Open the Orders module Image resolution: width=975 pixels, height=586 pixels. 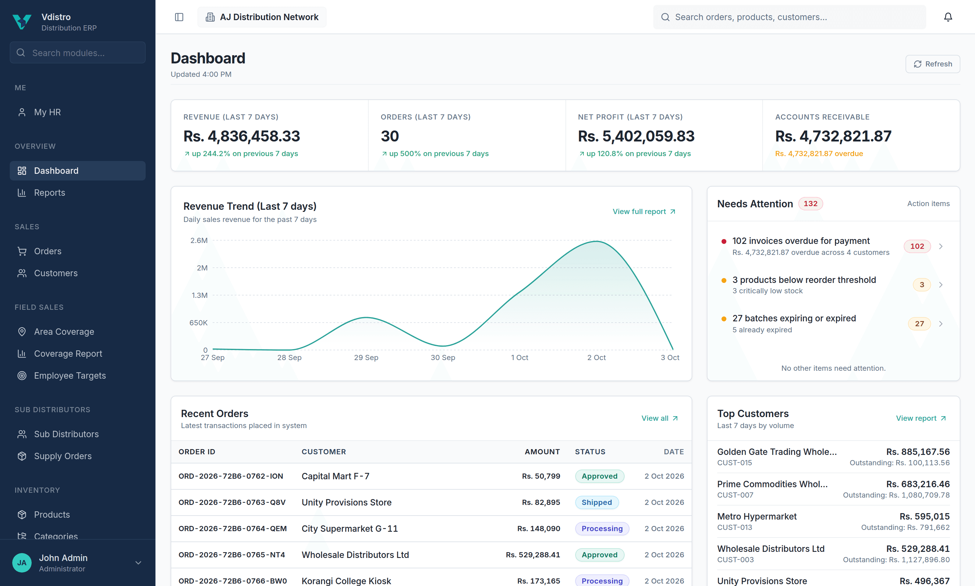[x=78, y=251]
